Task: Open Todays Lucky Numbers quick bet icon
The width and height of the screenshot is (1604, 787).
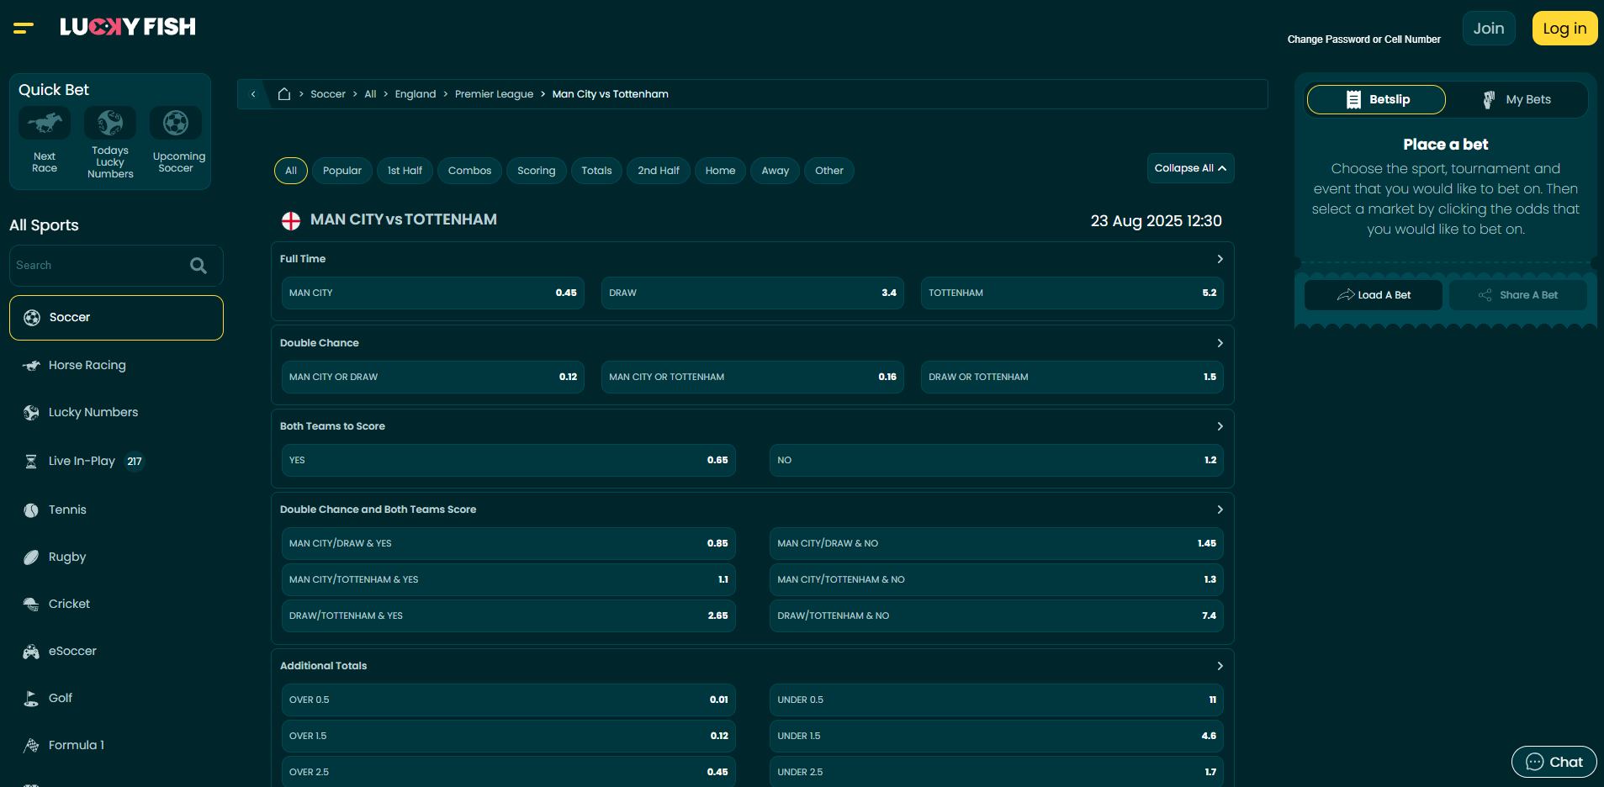Action: [x=110, y=123]
